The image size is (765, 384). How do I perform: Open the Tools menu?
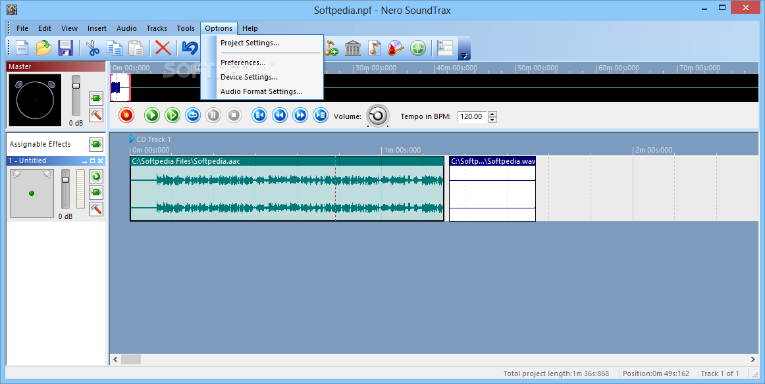click(x=186, y=28)
